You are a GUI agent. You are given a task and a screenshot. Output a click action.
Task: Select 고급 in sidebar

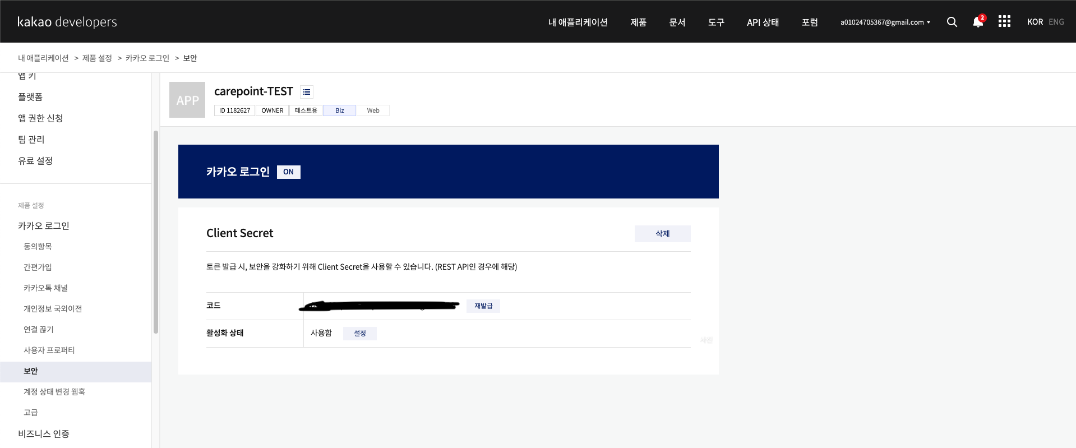31,413
